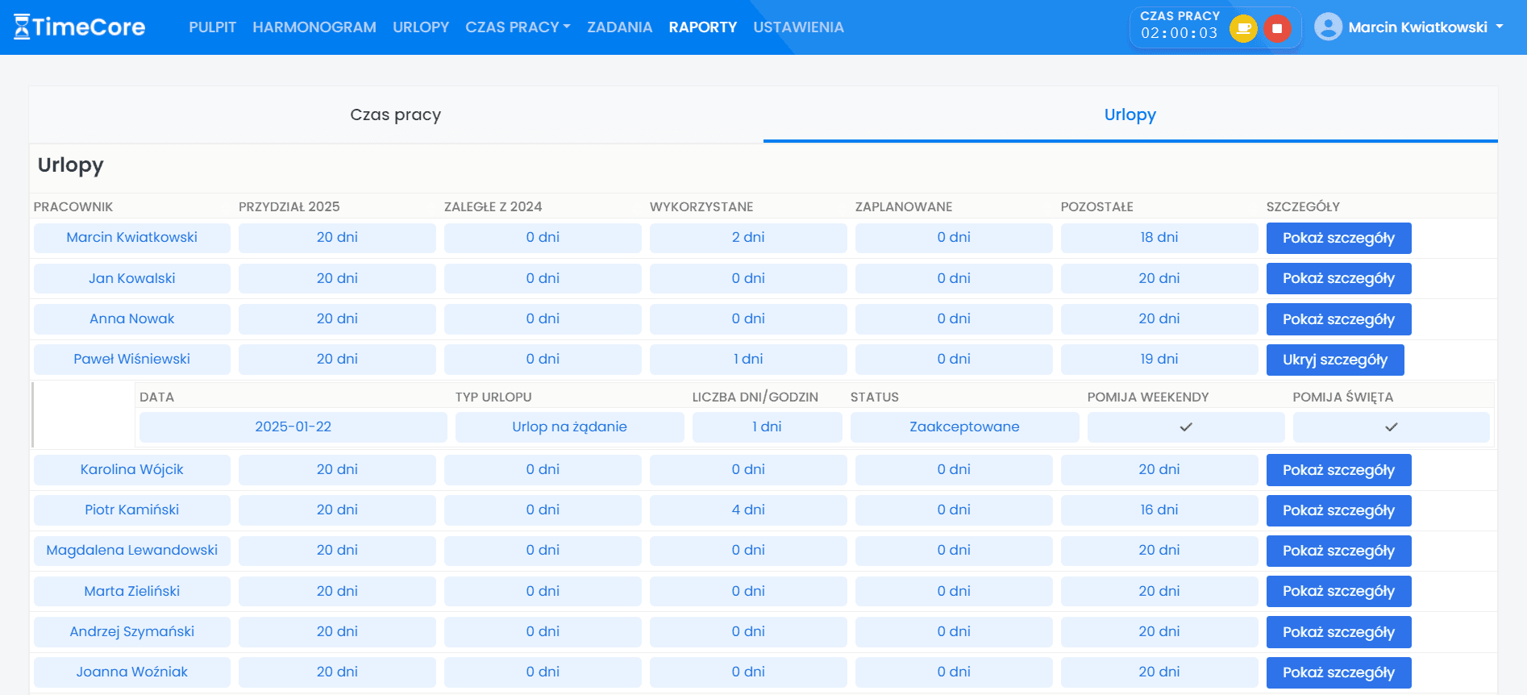Click the Wykorzystane column header

(701, 206)
